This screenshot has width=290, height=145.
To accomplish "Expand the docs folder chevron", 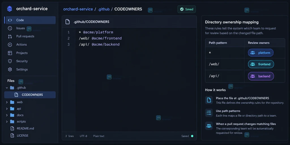I will coord(7,115).
